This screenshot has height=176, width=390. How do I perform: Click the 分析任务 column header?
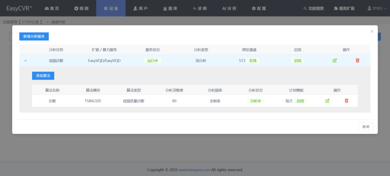click(56, 50)
